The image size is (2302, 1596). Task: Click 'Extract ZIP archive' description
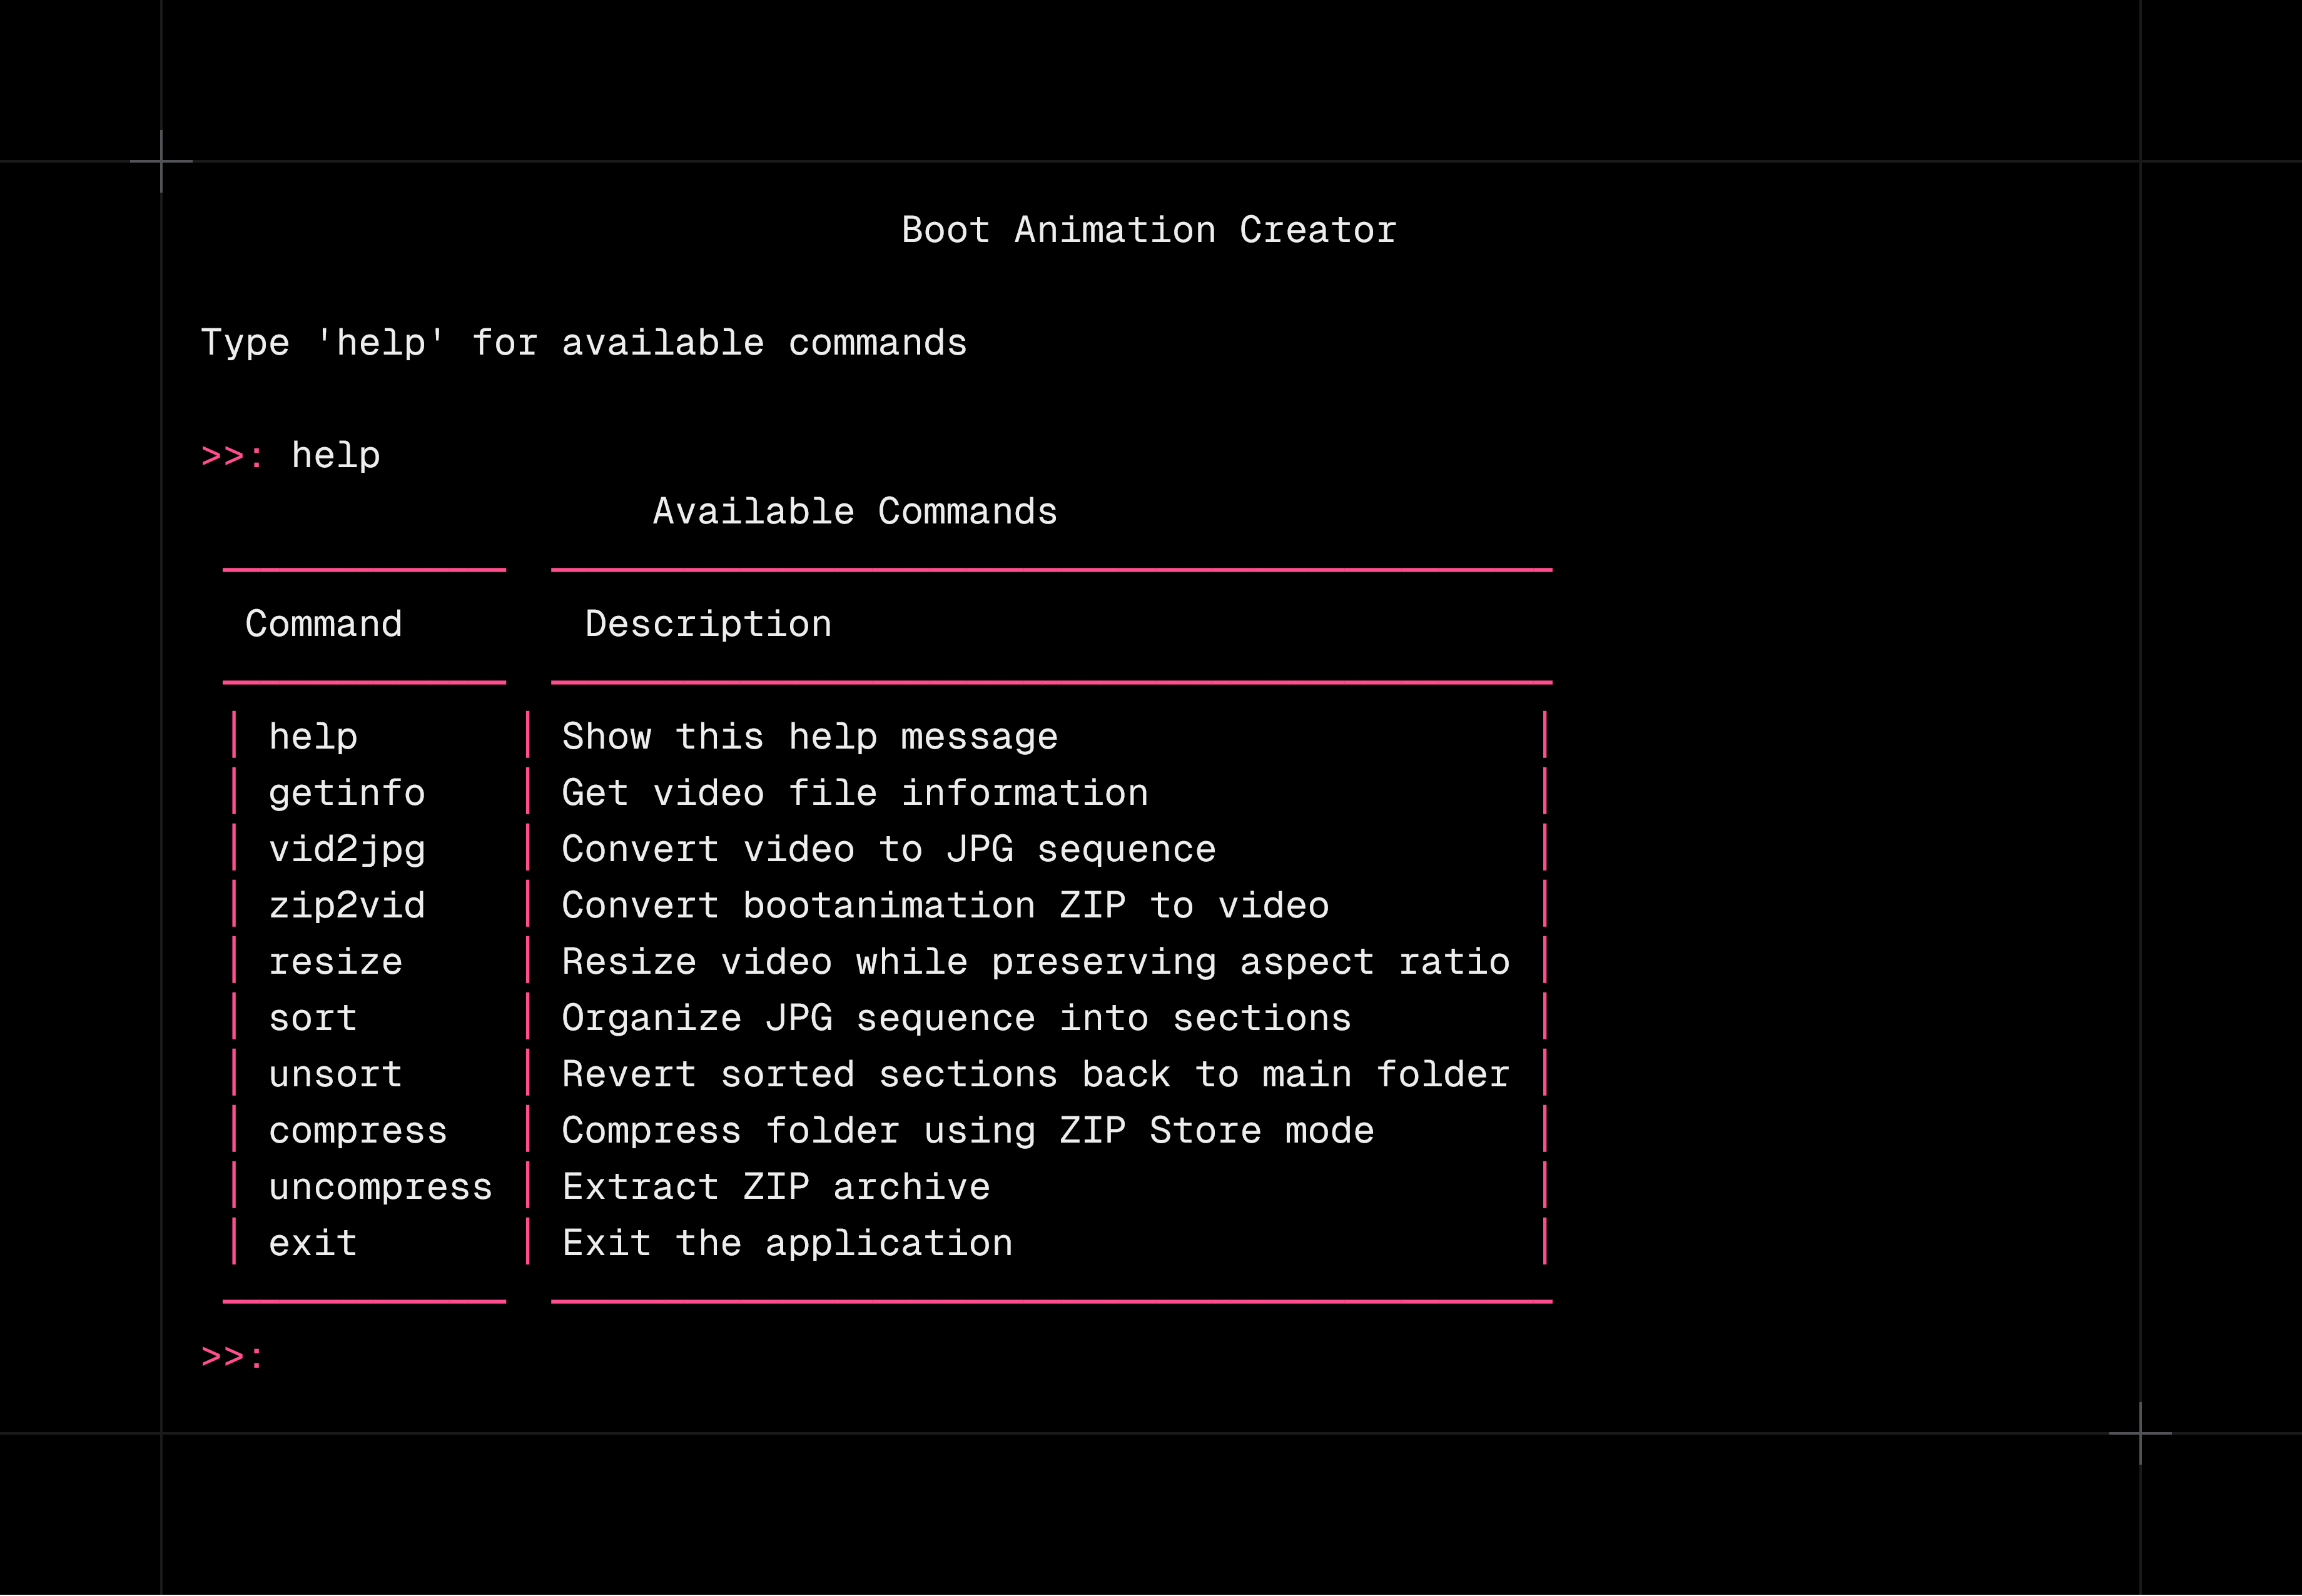coord(776,1187)
